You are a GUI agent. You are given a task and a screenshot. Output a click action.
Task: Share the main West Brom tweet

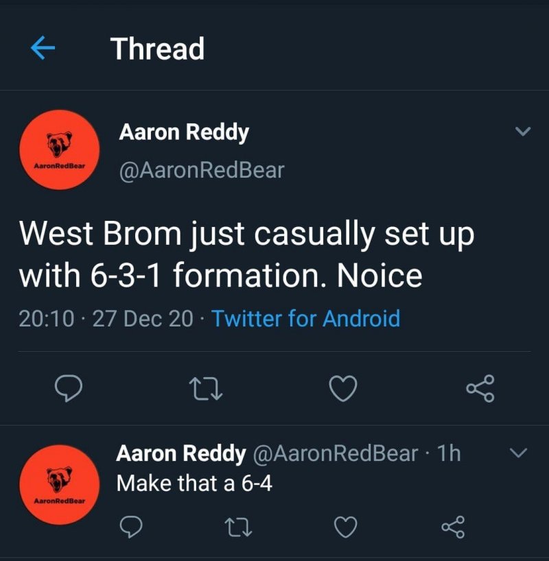tap(480, 389)
